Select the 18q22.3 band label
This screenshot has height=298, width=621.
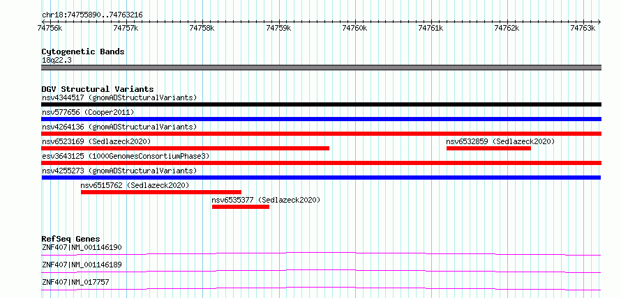tap(57, 61)
